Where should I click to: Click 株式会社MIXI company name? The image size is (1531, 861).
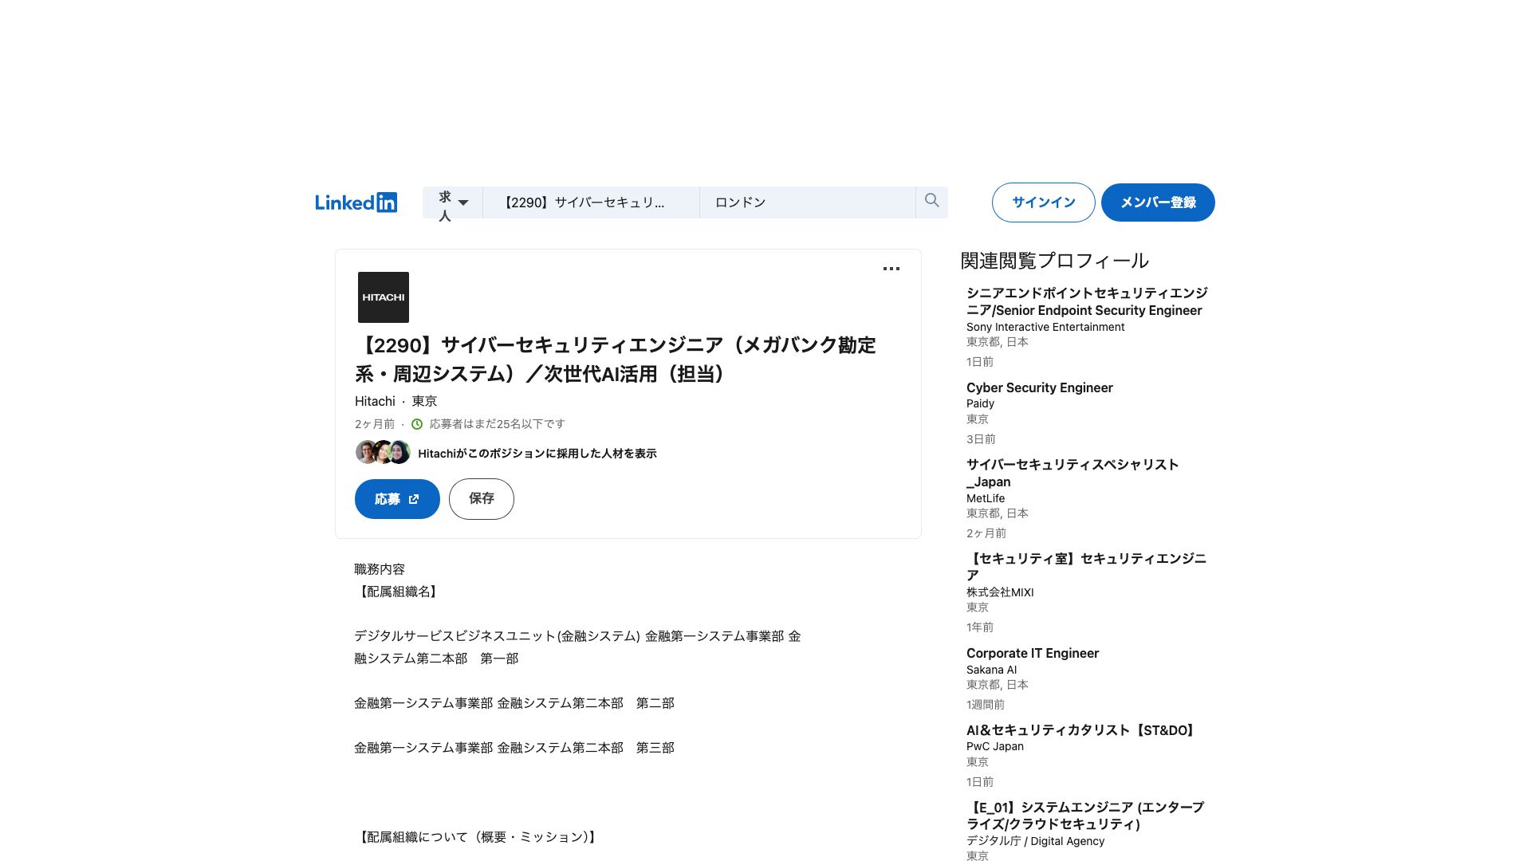coord(1000,592)
